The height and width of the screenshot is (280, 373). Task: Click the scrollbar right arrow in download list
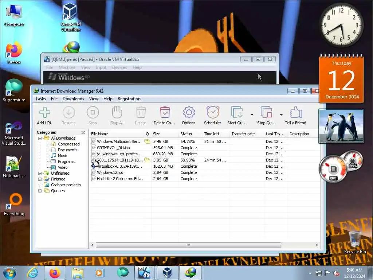point(317,245)
